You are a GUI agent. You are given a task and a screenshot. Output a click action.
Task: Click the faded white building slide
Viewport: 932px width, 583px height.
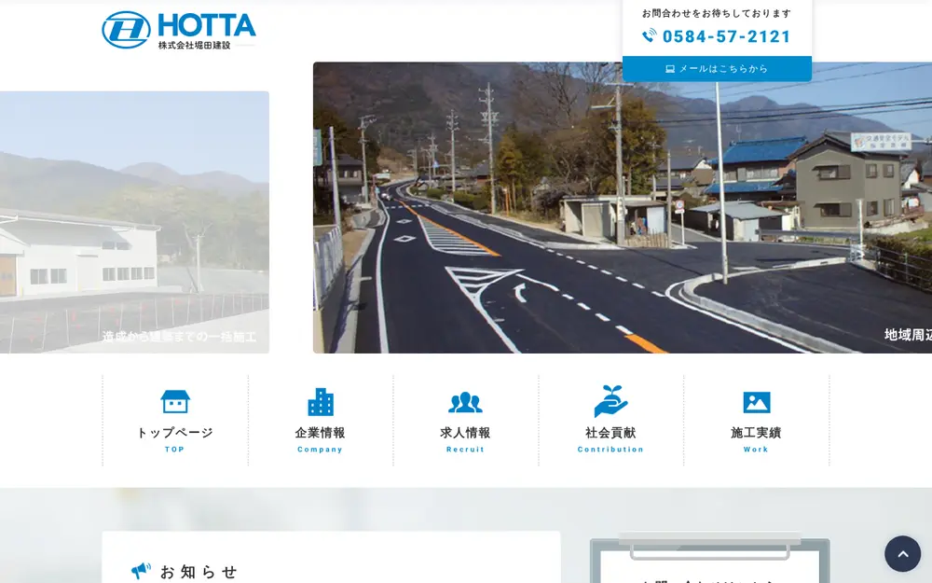134,222
